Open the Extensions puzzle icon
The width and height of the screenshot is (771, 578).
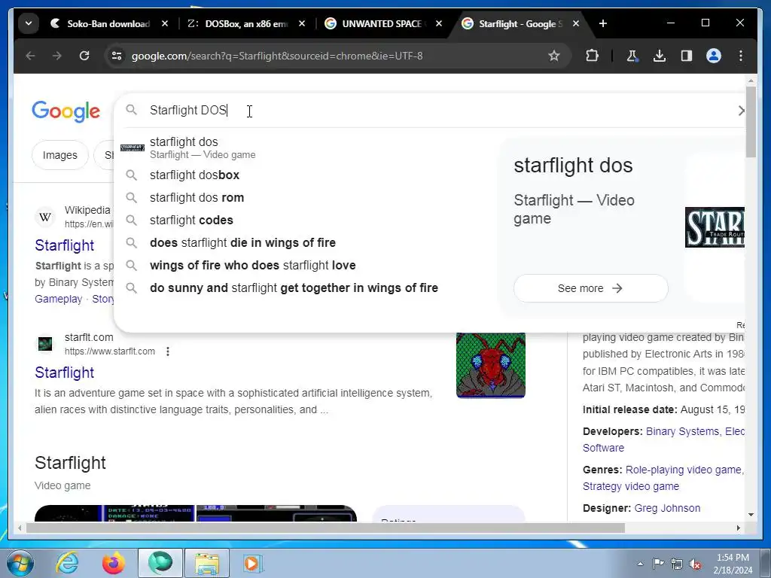[592, 56]
